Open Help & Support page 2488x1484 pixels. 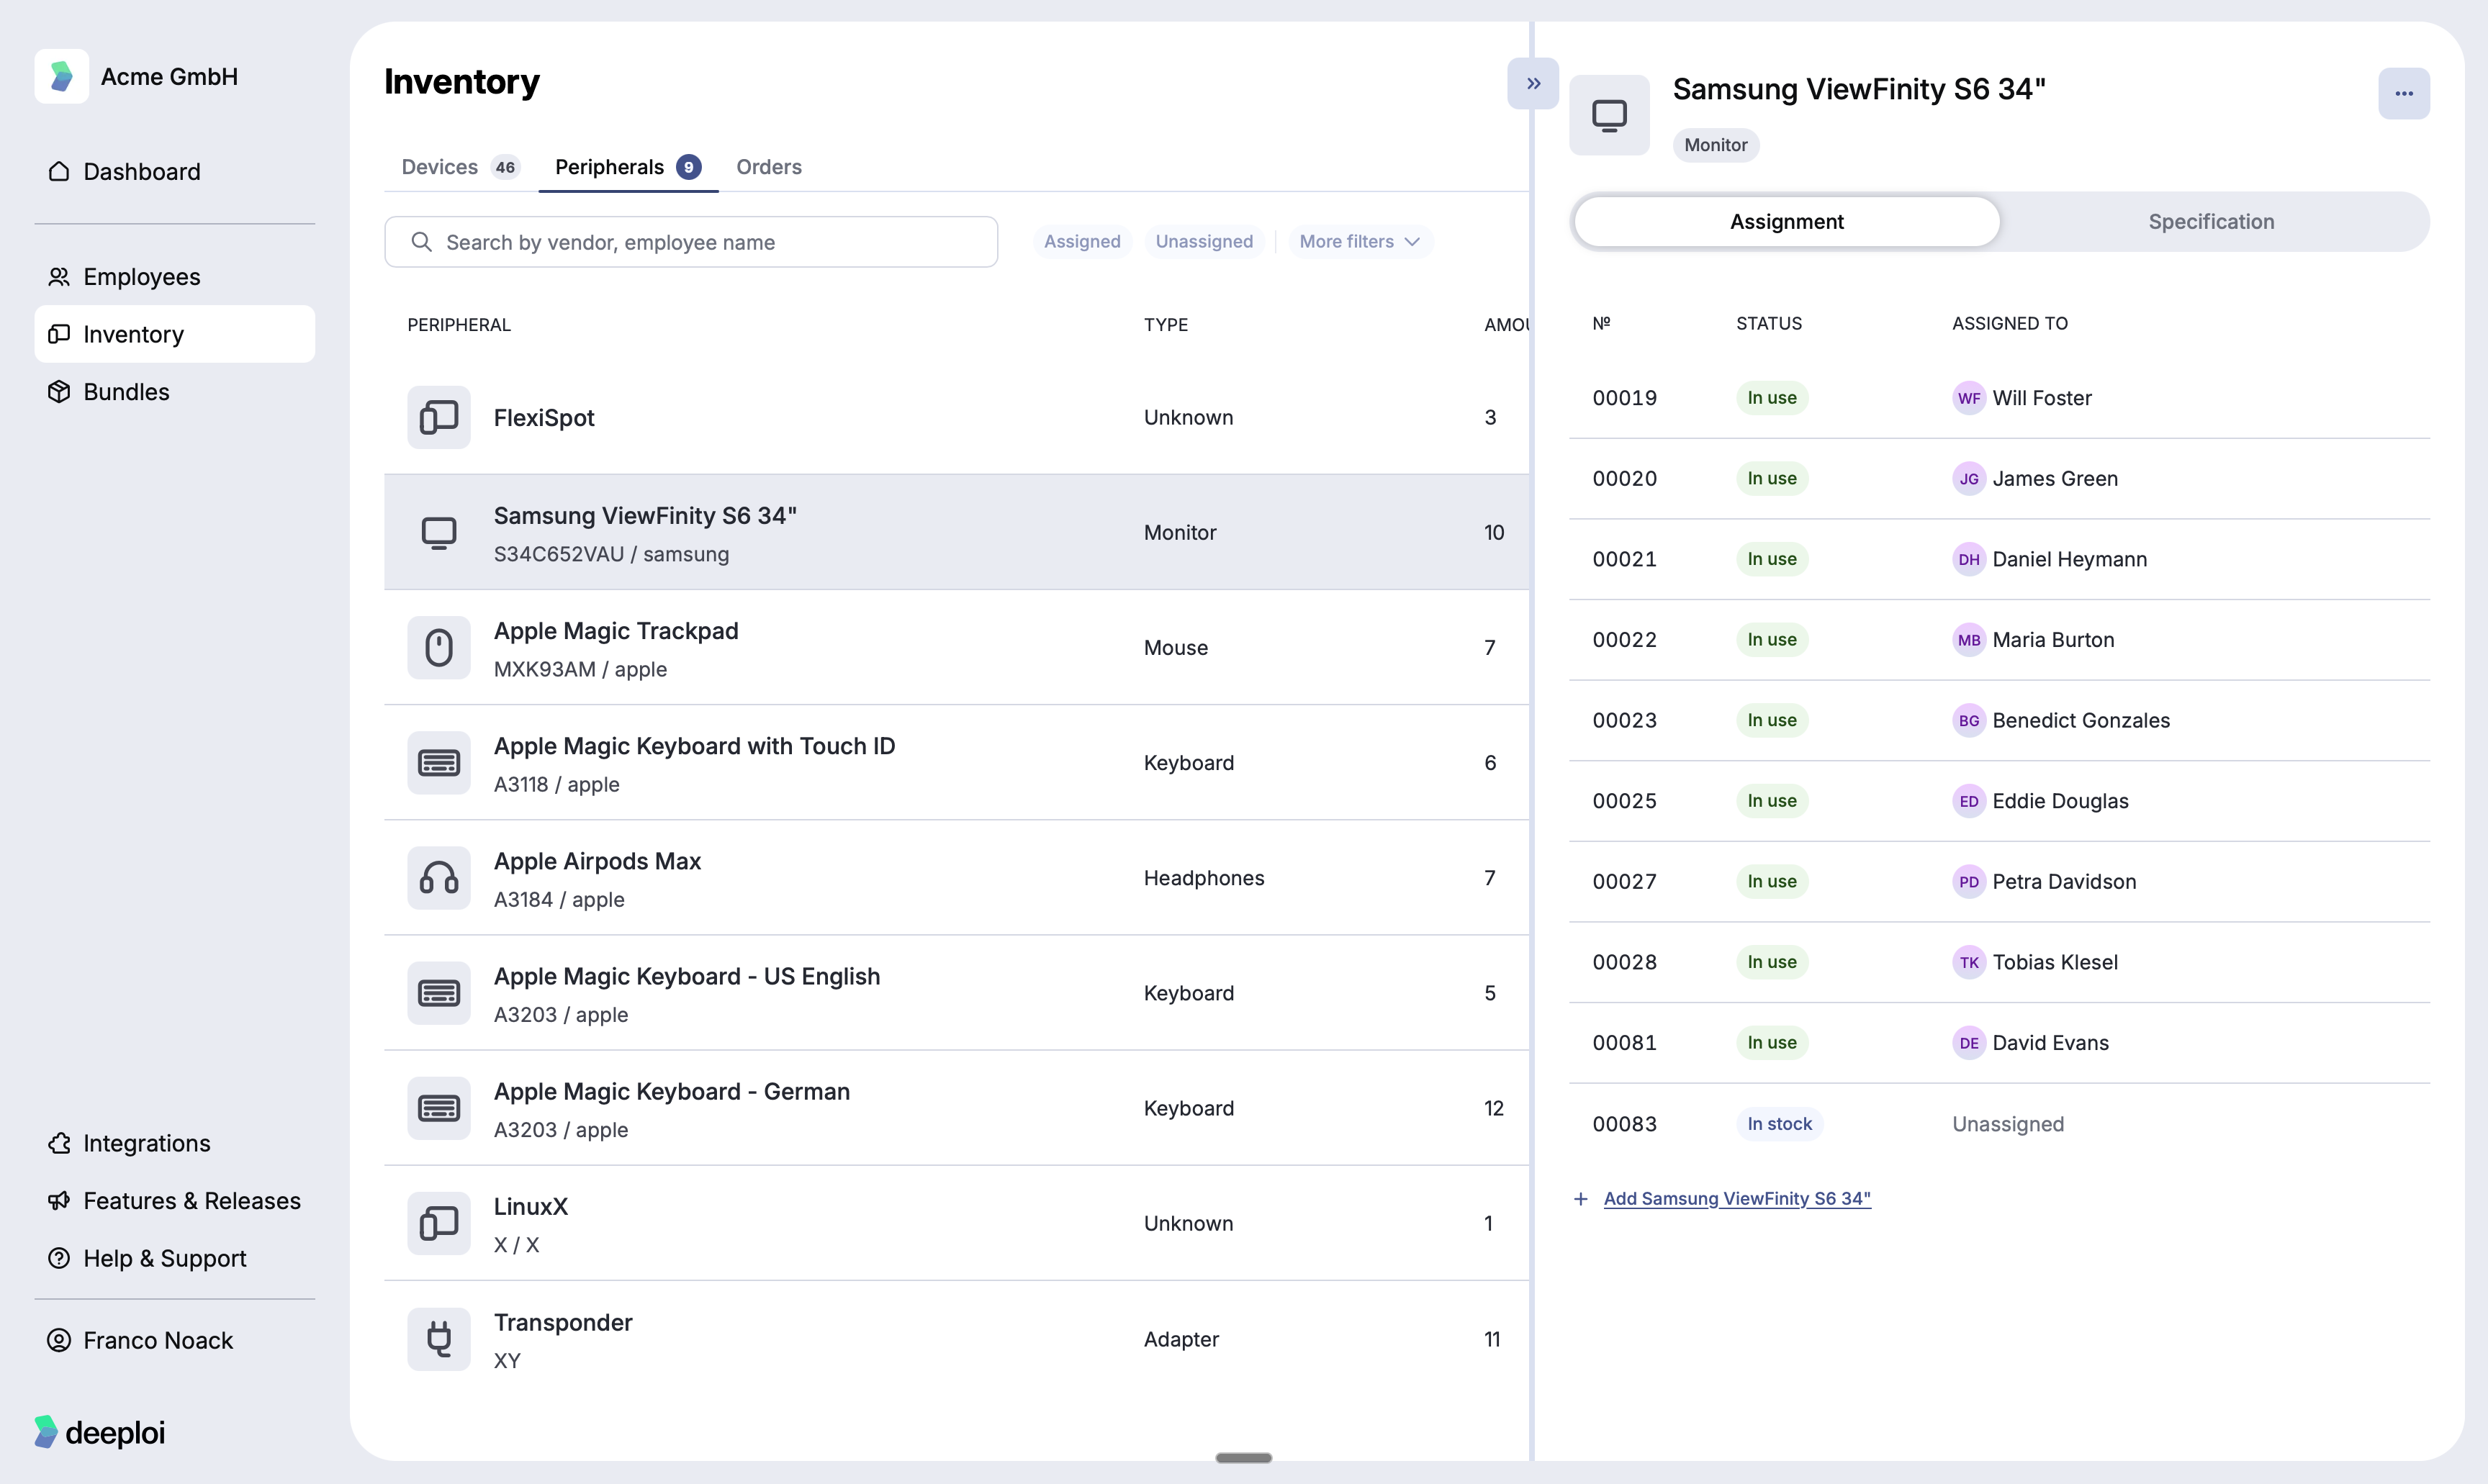[164, 1258]
